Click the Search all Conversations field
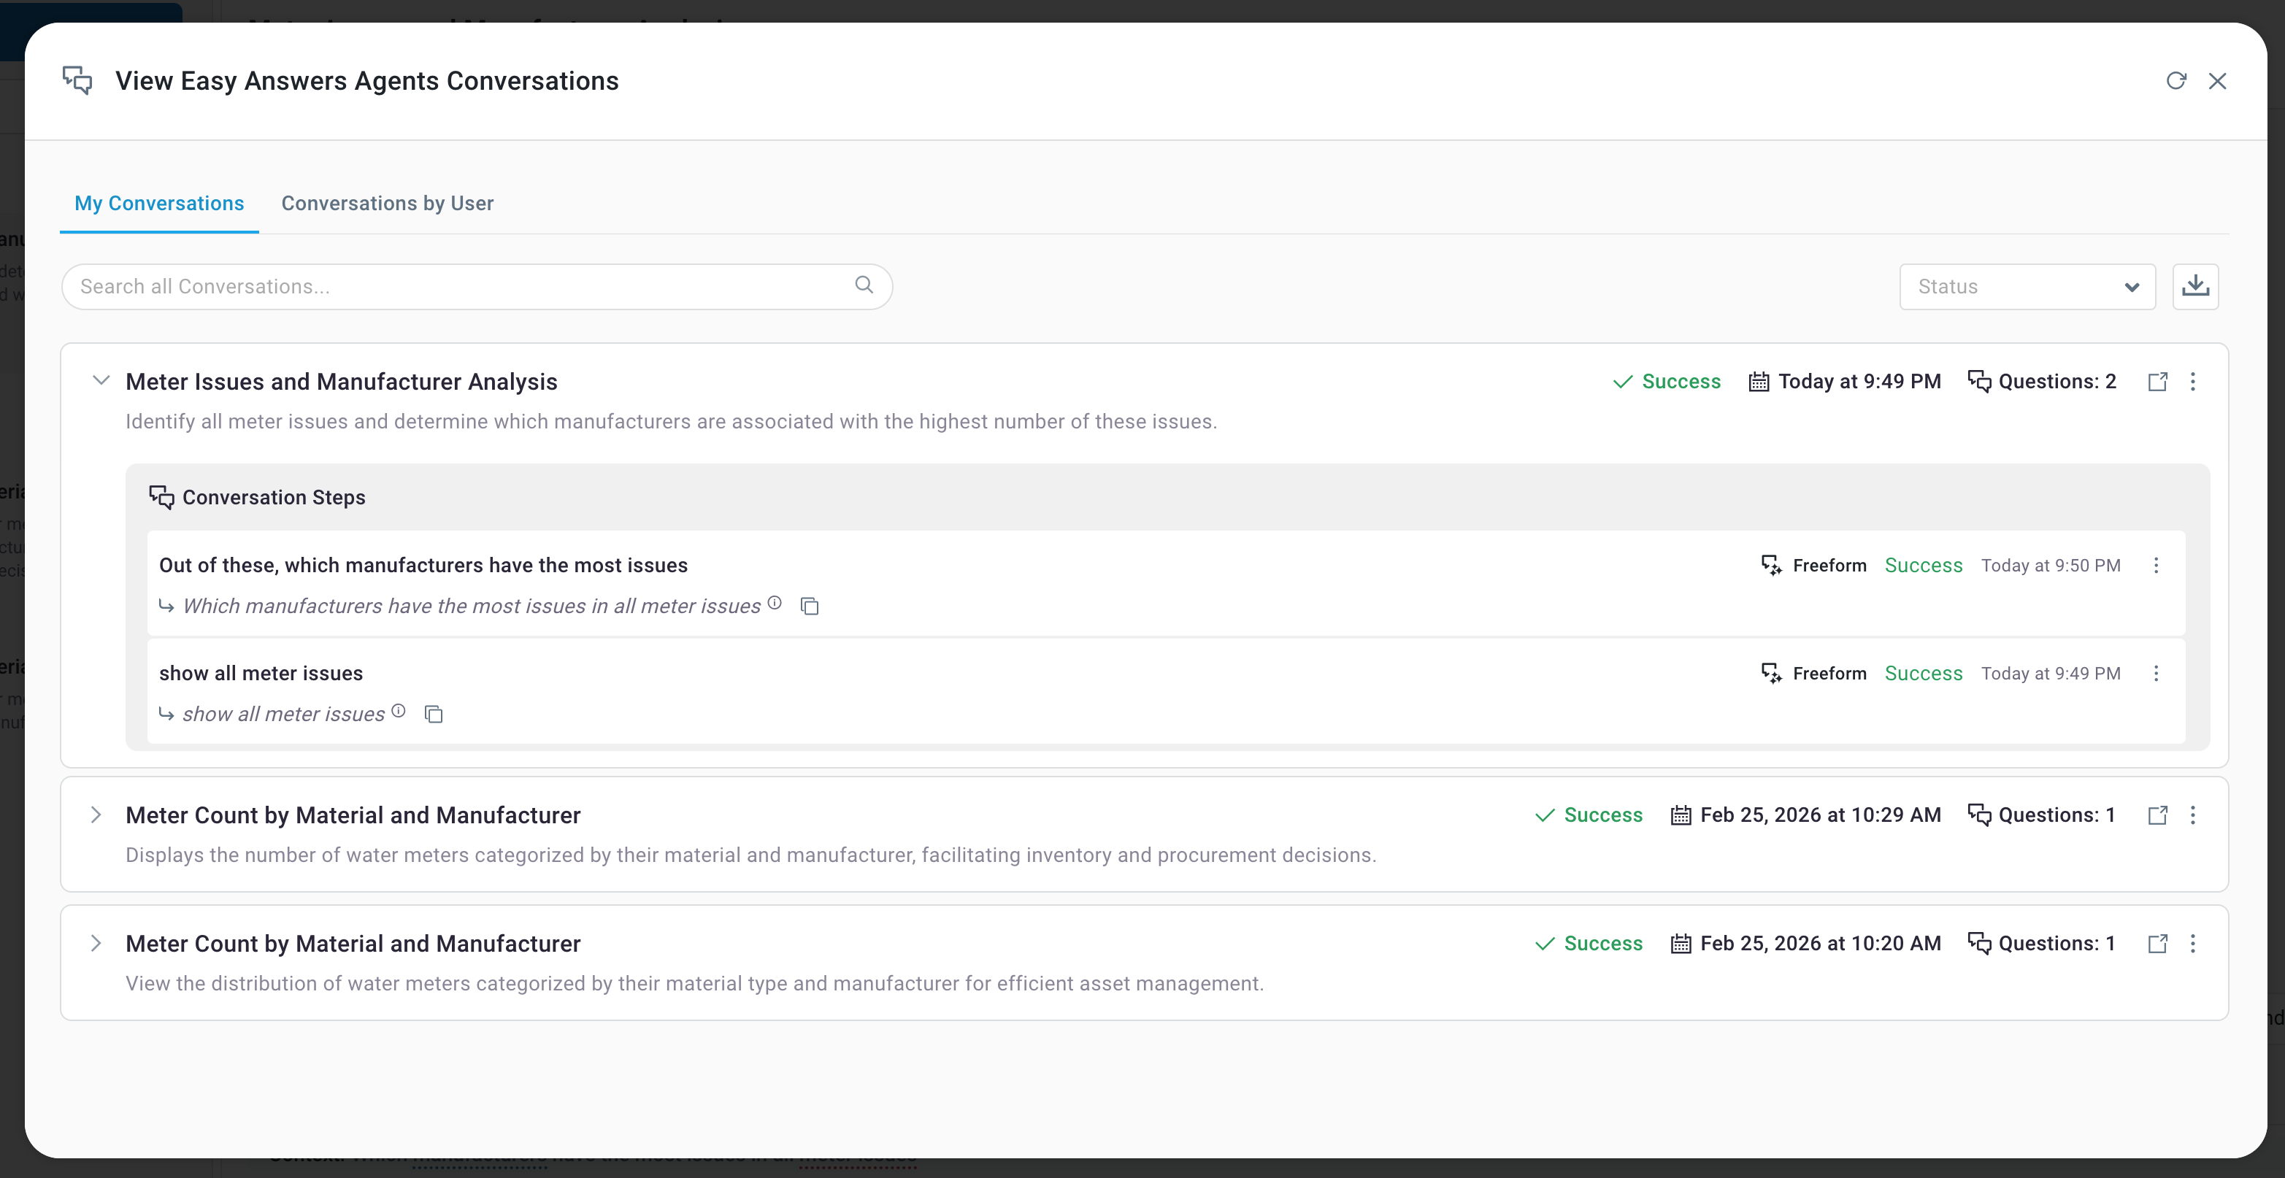This screenshot has width=2285, height=1178. (461, 287)
